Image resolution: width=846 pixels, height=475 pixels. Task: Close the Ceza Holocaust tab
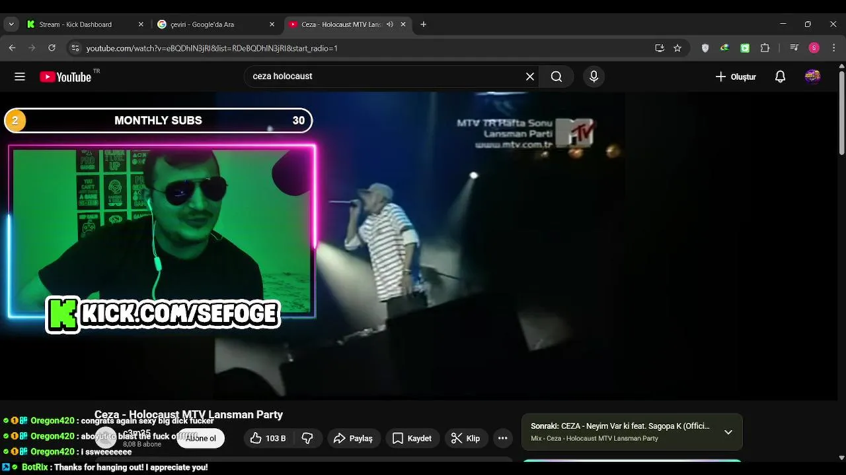tap(404, 24)
